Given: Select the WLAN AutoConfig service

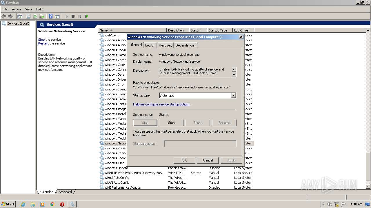Looking at the screenshot, I should pyautogui.click(x=176, y=183).
